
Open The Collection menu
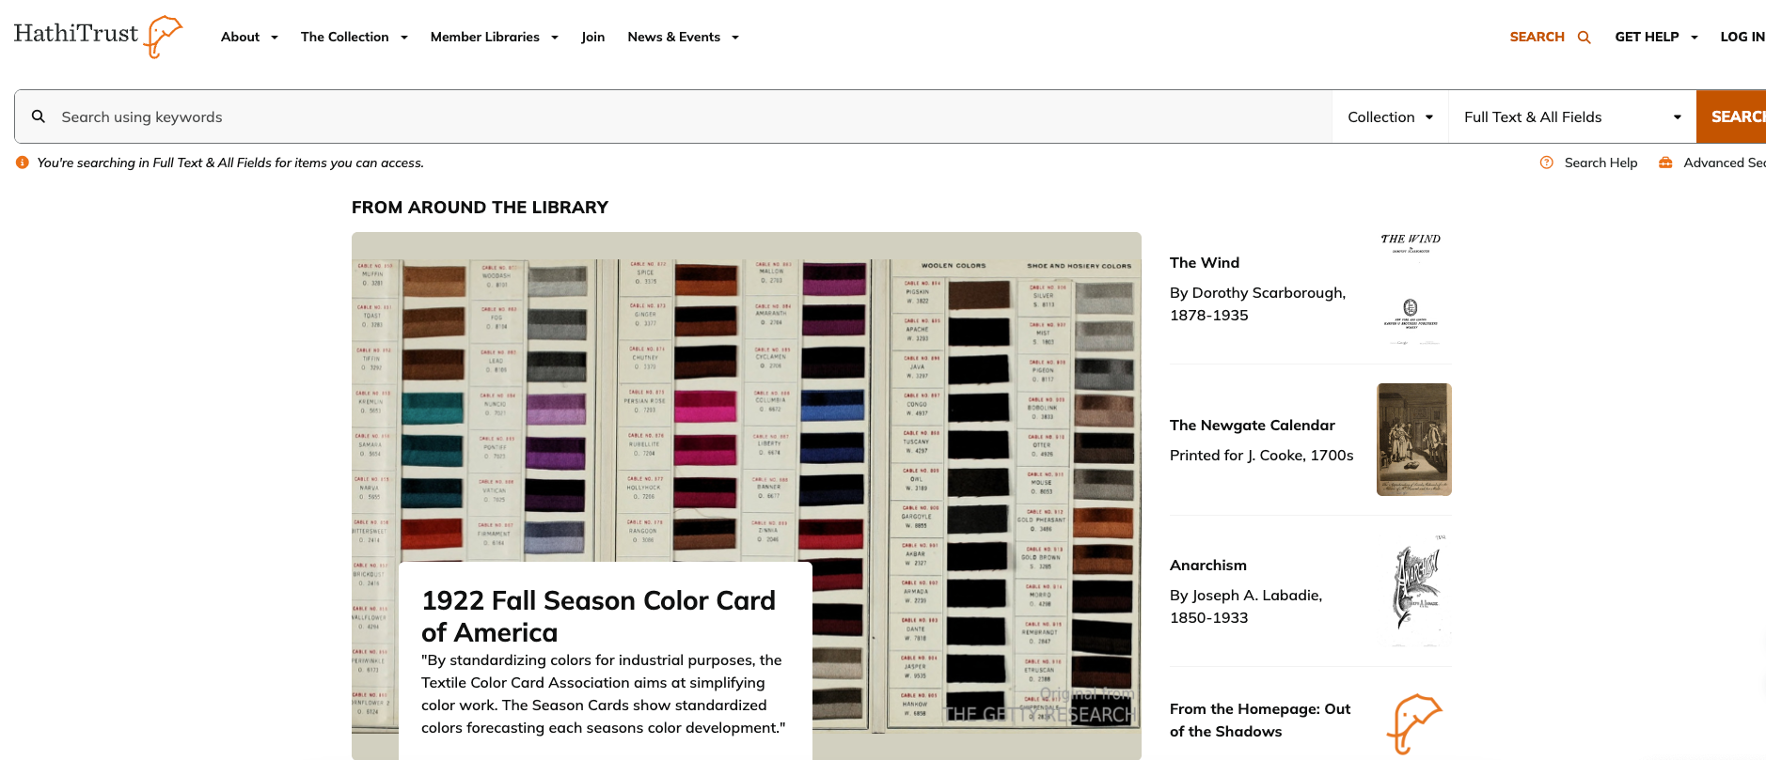pyautogui.click(x=355, y=37)
